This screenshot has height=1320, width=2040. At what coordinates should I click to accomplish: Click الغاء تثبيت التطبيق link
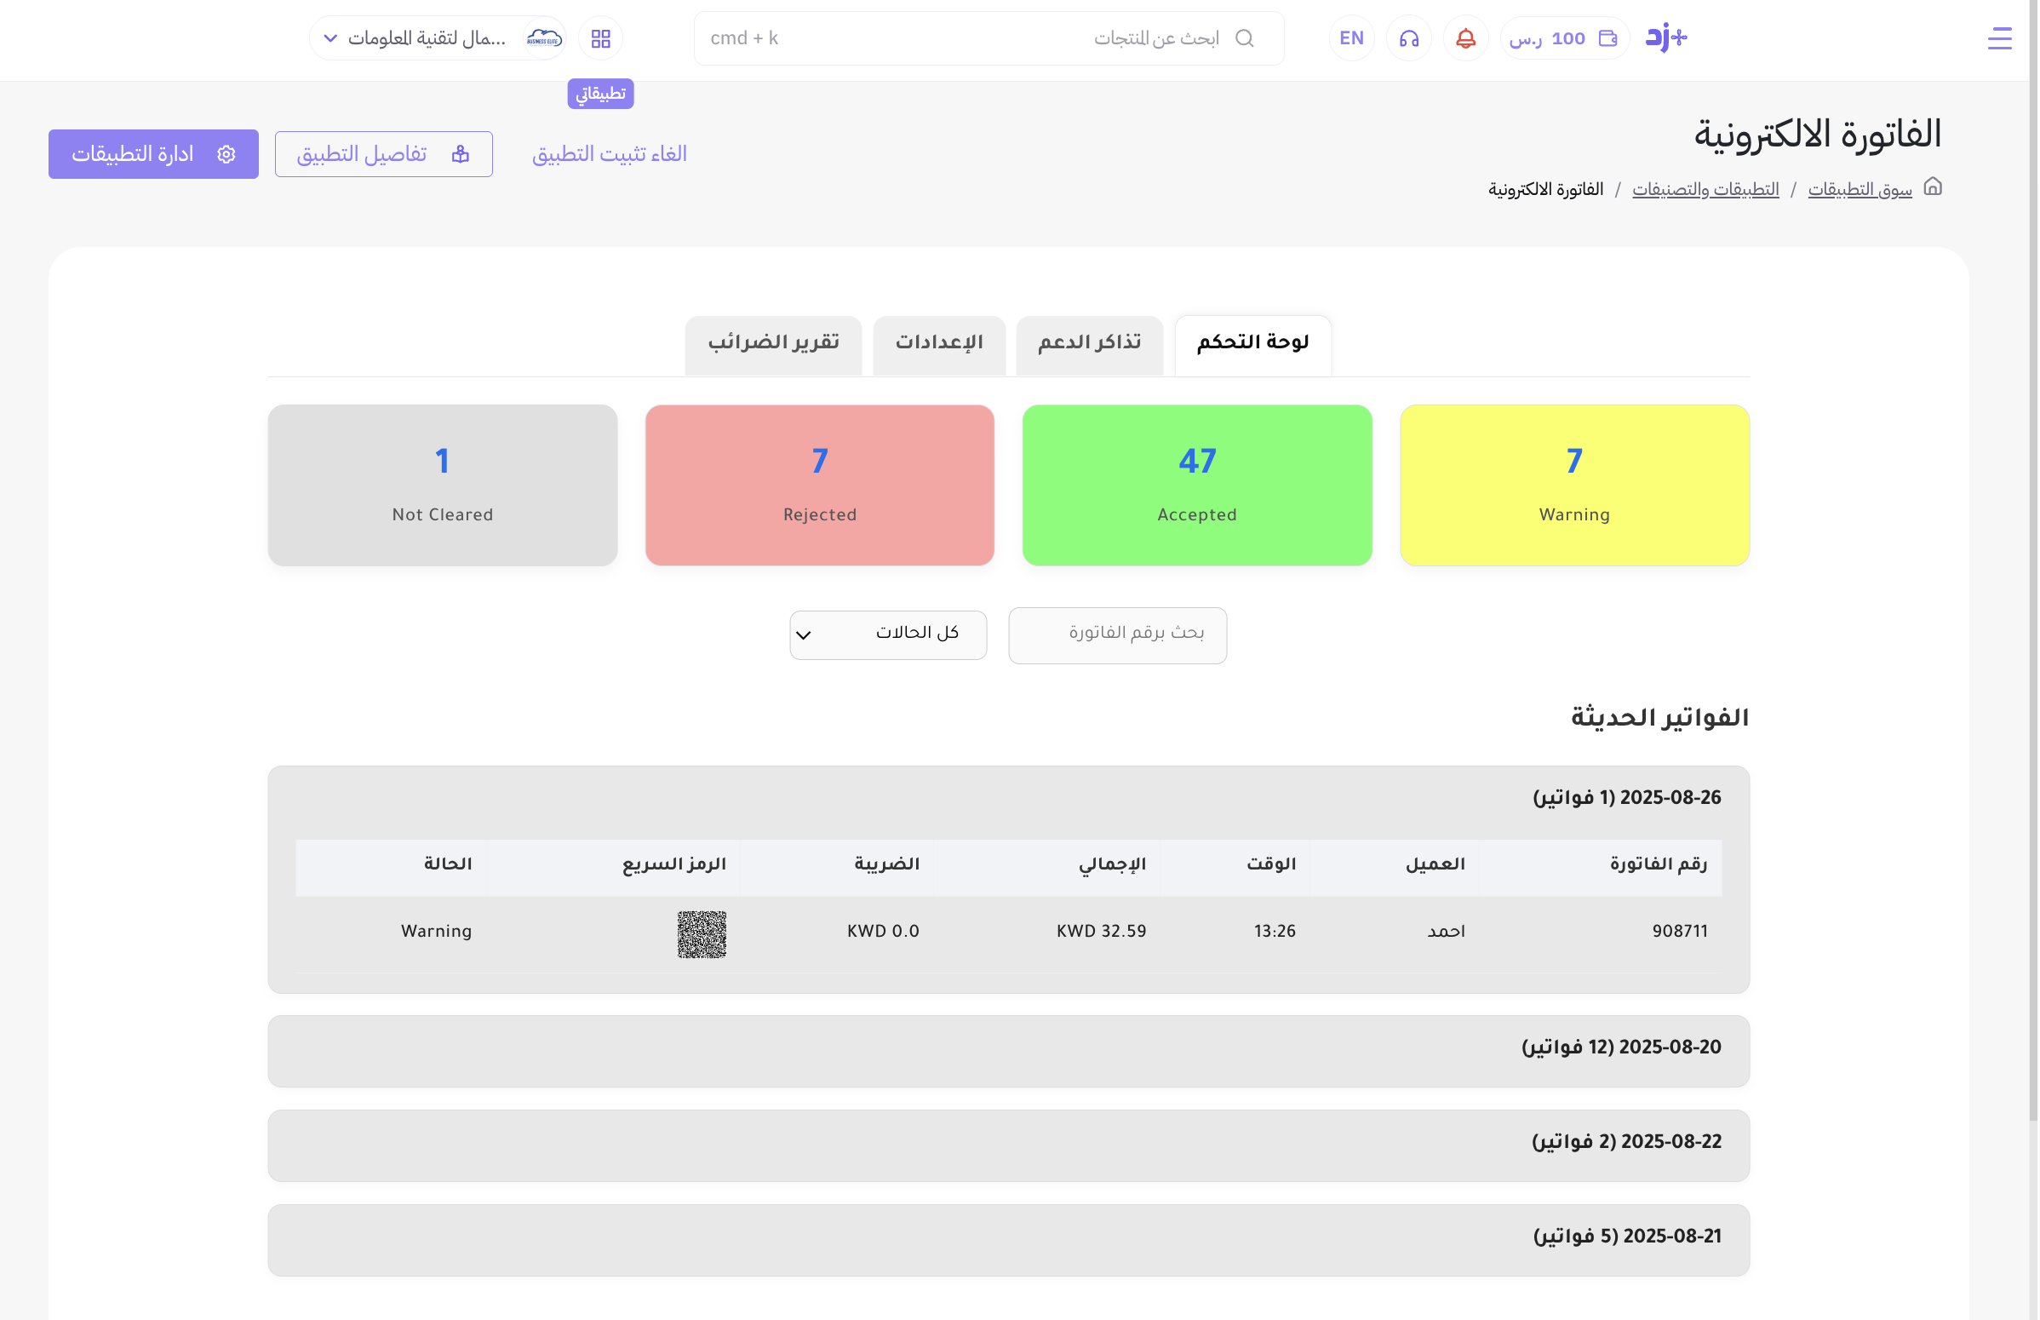(x=609, y=154)
